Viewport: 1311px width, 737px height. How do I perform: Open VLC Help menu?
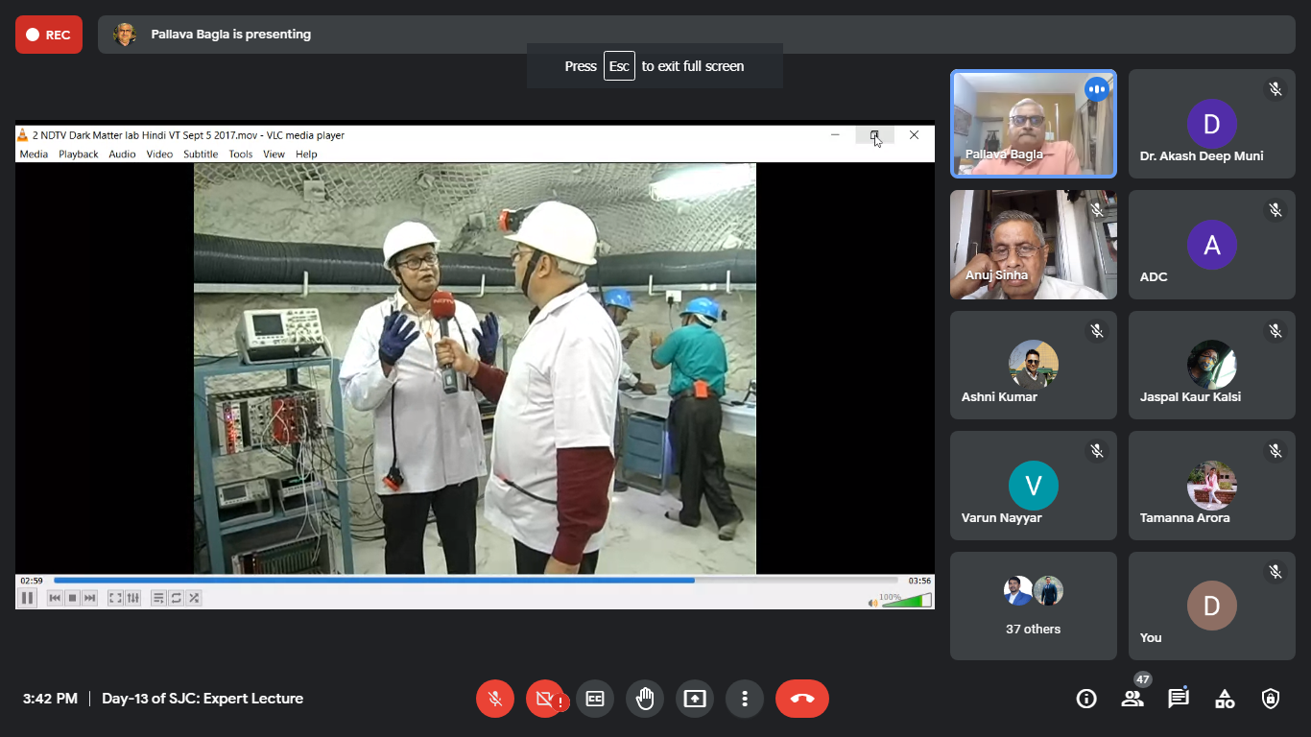tap(306, 154)
